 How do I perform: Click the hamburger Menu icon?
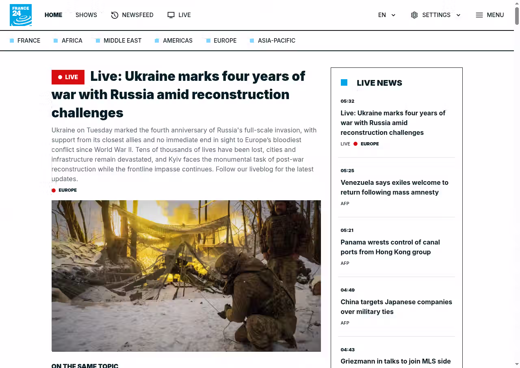point(479,15)
